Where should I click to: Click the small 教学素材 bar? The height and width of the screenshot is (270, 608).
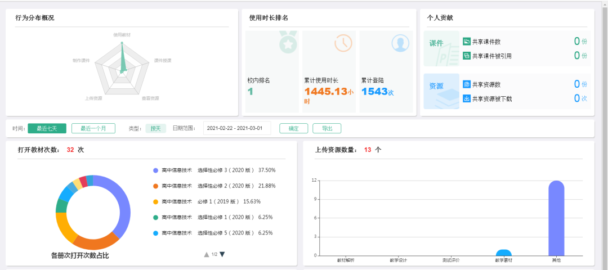click(504, 253)
